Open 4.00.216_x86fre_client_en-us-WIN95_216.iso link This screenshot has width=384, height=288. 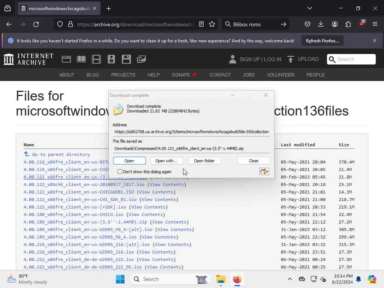pyautogui.click(x=79, y=252)
